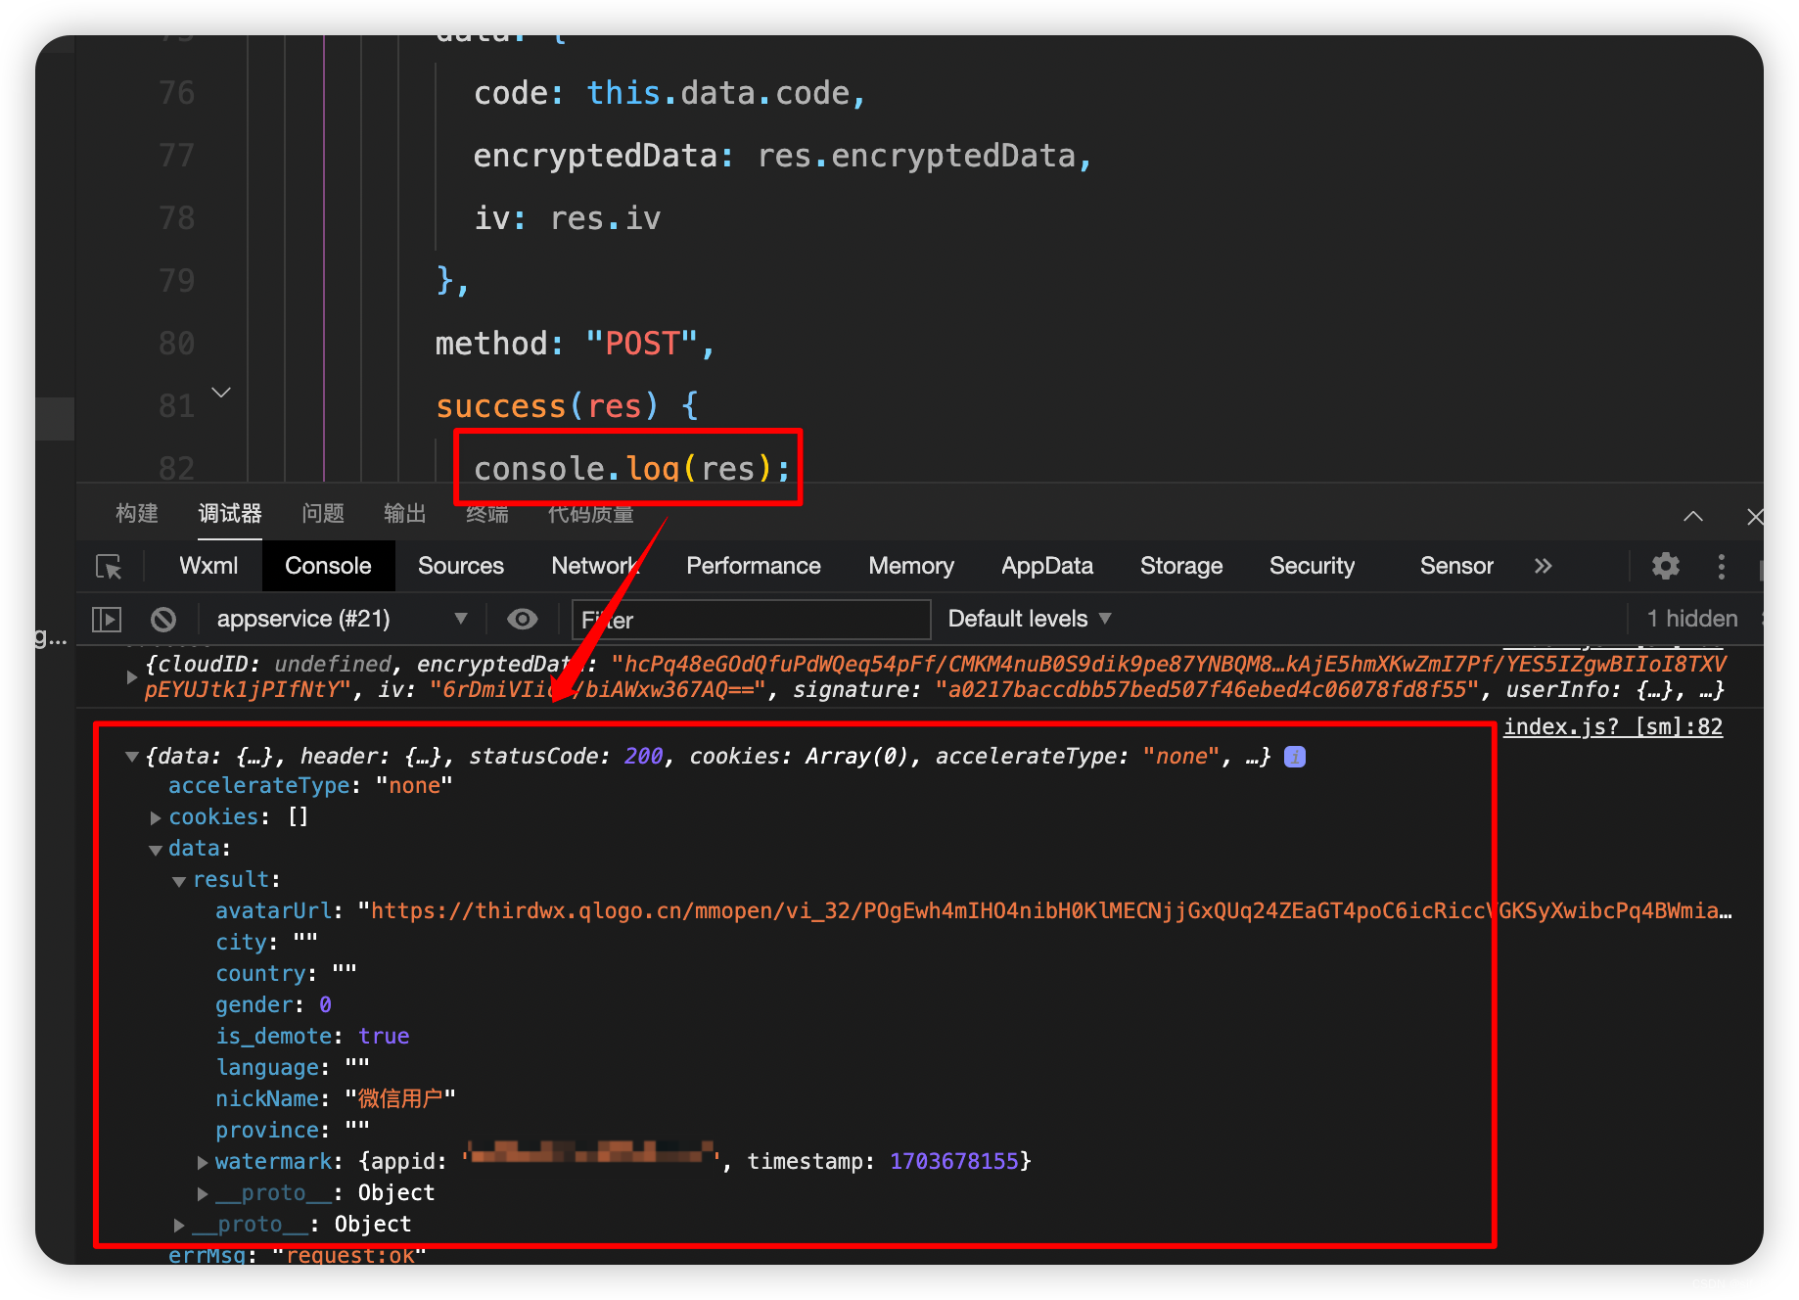The image size is (1799, 1300).
Task: Switch to the Performance tab
Action: tap(754, 566)
